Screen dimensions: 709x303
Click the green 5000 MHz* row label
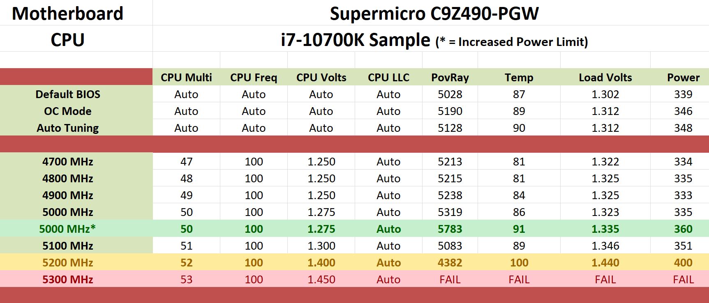[x=68, y=229]
